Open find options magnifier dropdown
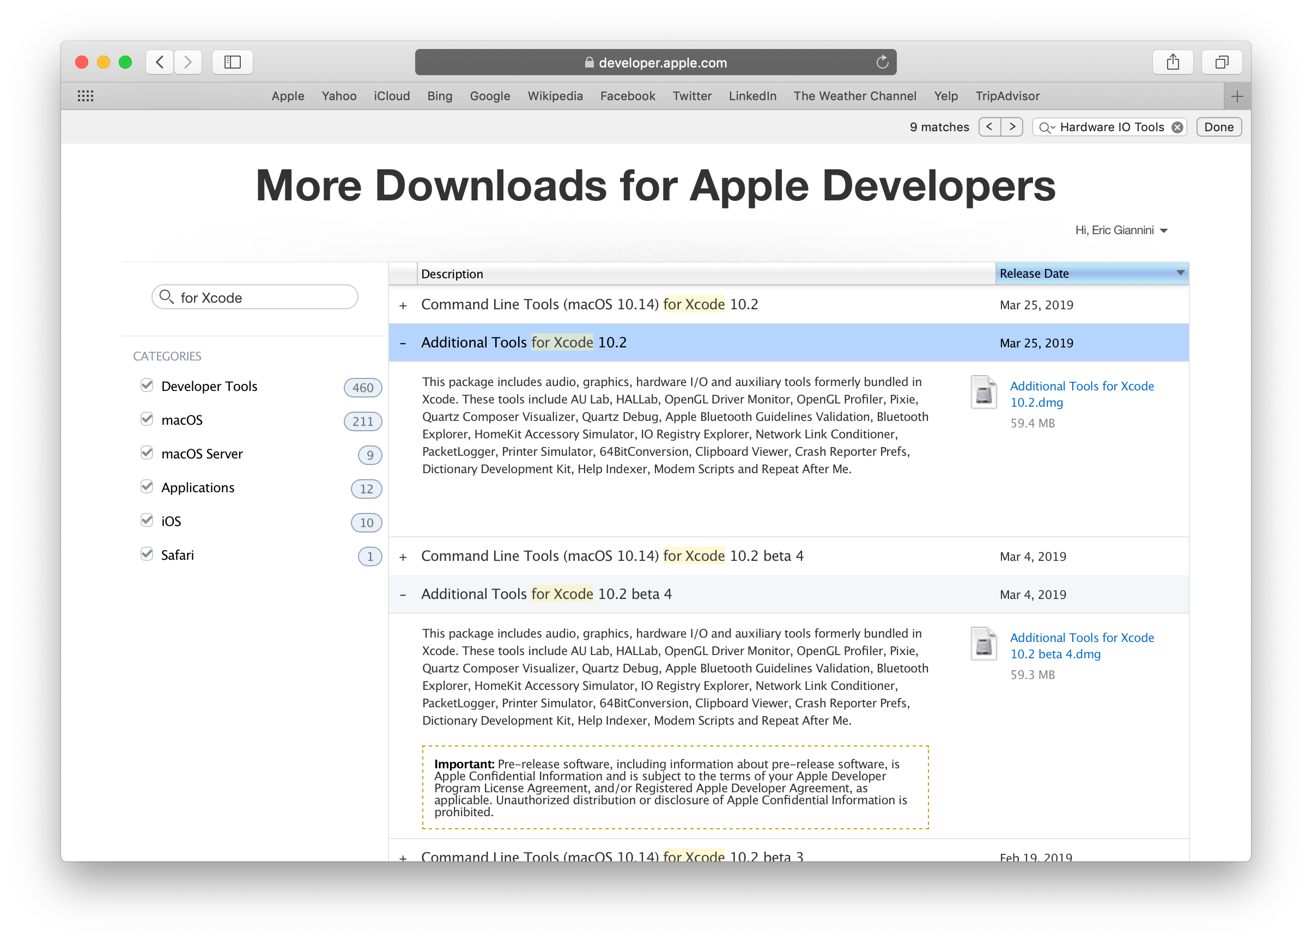Screen dimensions: 1312x942 pyautogui.click(x=1047, y=127)
